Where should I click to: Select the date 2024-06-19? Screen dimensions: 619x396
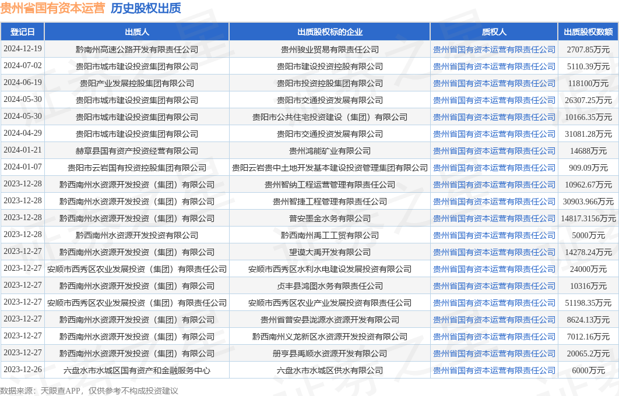(x=23, y=83)
